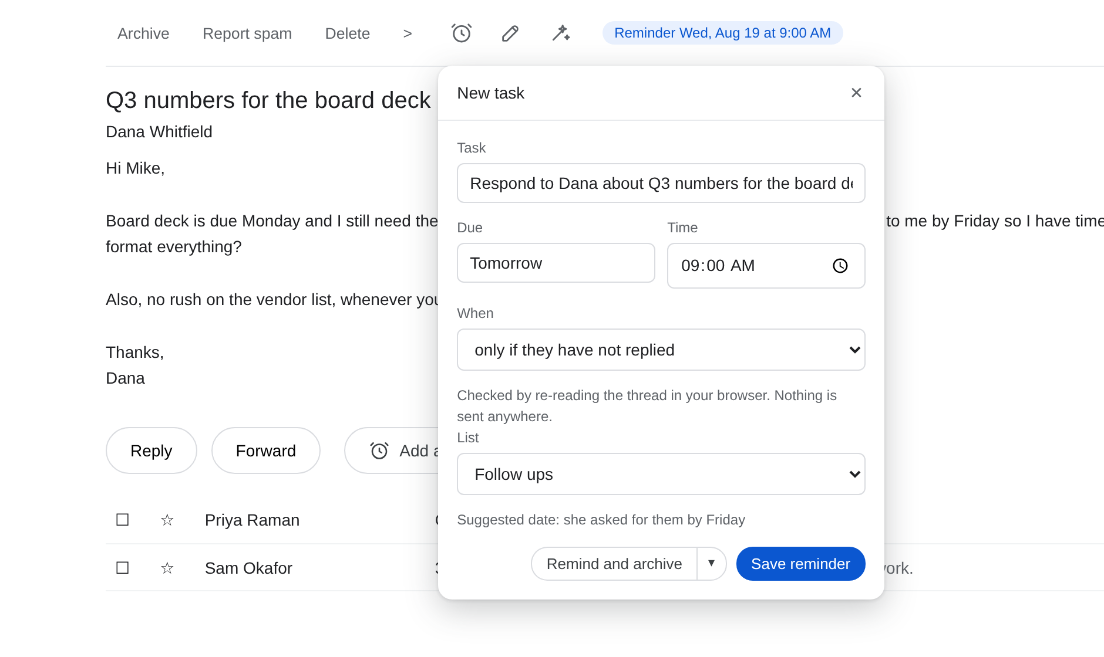The height and width of the screenshot is (657, 1104).
Task: Click the magic wand icon
Action: click(561, 33)
